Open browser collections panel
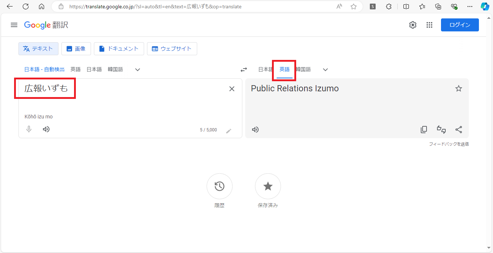 (438, 6)
